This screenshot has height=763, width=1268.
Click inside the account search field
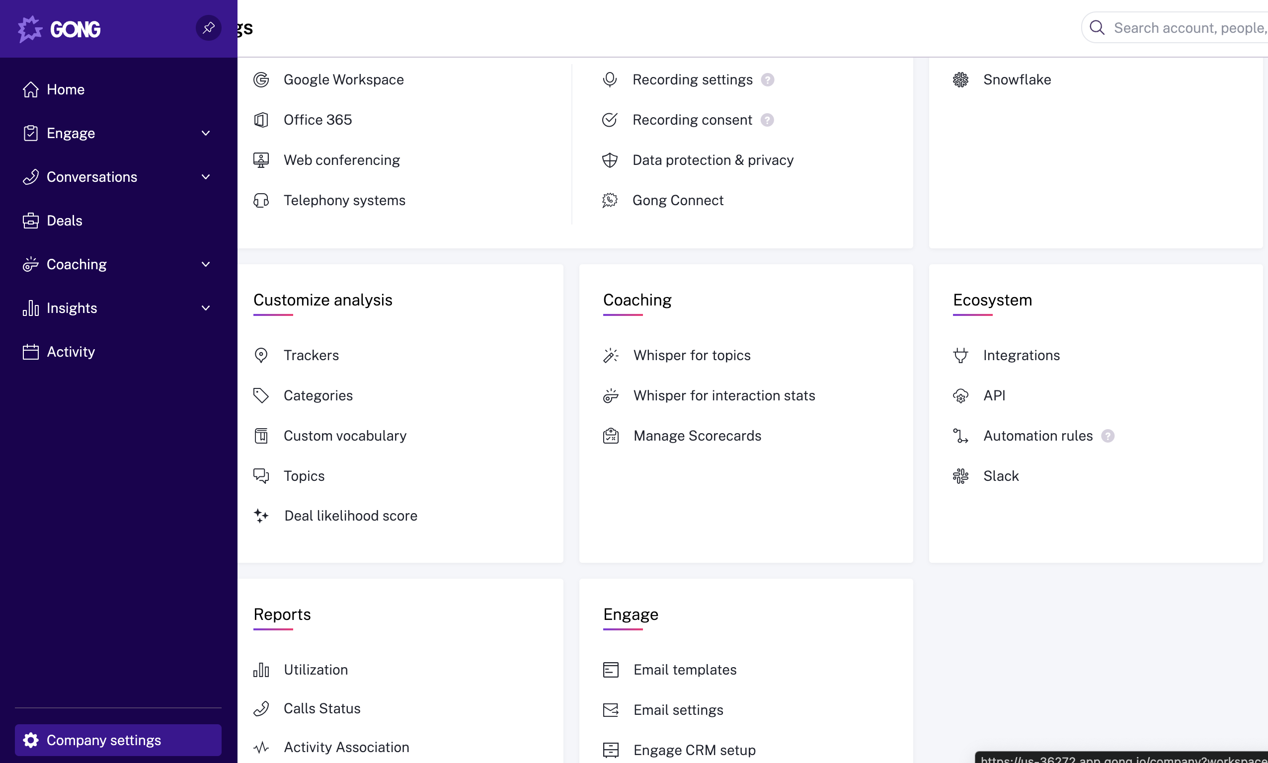(1183, 27)
